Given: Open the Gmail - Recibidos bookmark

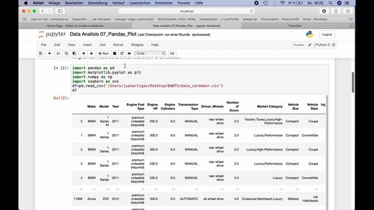Looking at the screenshot, I should click(x=315, y=19).
